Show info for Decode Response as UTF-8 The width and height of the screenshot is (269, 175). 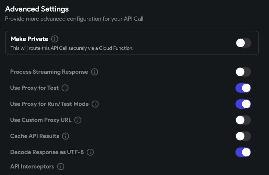pyautogui.click(x=90, y=152)
